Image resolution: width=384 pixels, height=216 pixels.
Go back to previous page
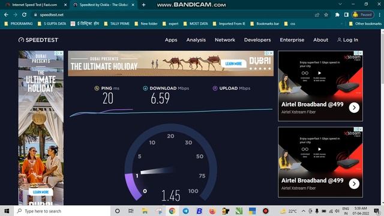6,14
